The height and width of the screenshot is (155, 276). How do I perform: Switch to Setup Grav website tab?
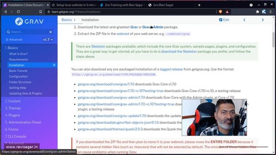coord(75,5)
